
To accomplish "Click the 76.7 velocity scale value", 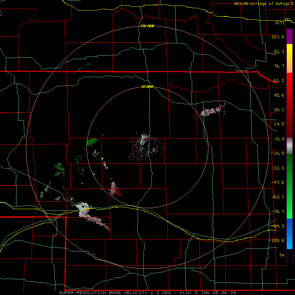I will point(279,66).
